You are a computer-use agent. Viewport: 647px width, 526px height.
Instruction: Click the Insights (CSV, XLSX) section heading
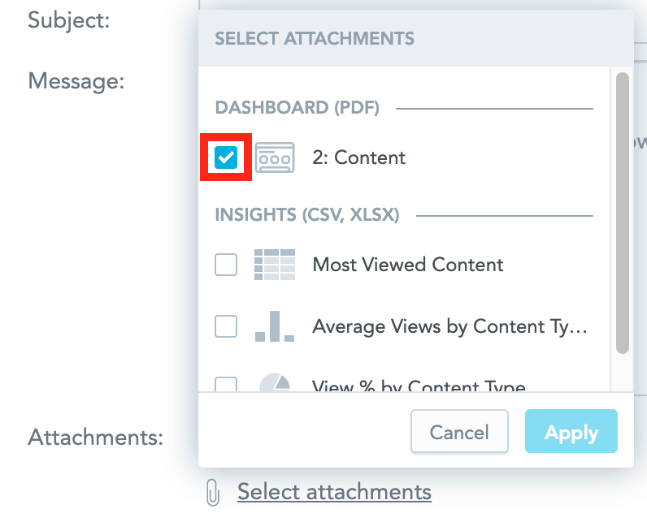pyautogui.click(x=307, y=215)
